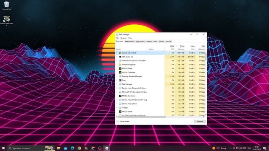Switch to the Startup tab
This screenshot has height=151, width=269.
click(149, 42)
